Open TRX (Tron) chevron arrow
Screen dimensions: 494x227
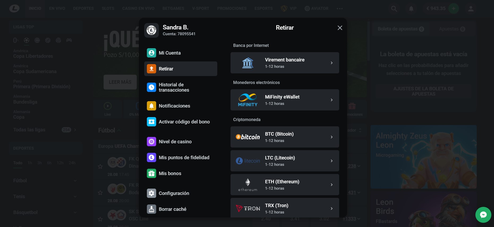(x=332, y=208)
